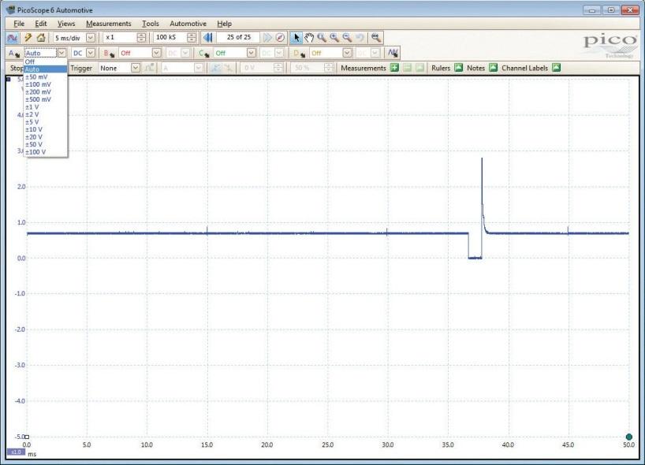Screen dimensions: 645x465
Task: Toggle the Channel Labels green button
Action: point(556,68)
